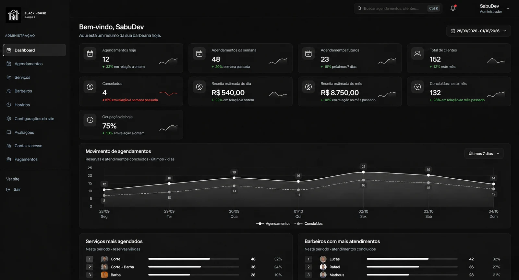Click the dollar icon on Cancelados card
Image resolution: width=519 pixels, height=280 pixels.
(90, 87)
